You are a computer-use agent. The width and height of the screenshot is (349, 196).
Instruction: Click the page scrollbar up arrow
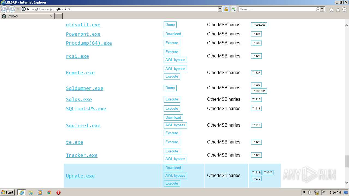[x=347, y=25]
